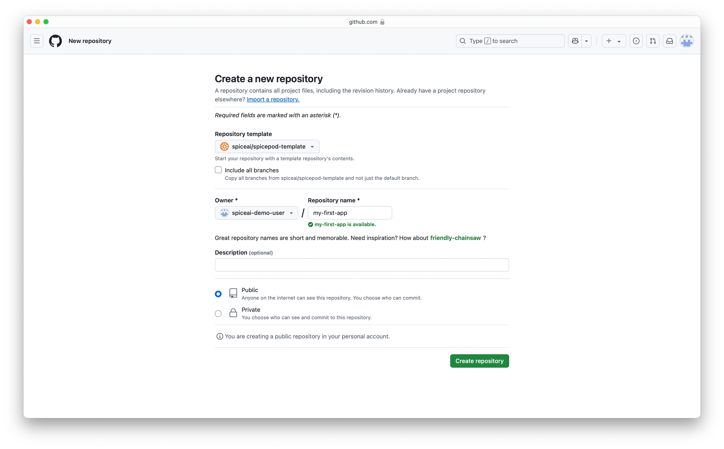Select the Public visibility option
This screenshot has height=449, width=724.
point(218,294)
